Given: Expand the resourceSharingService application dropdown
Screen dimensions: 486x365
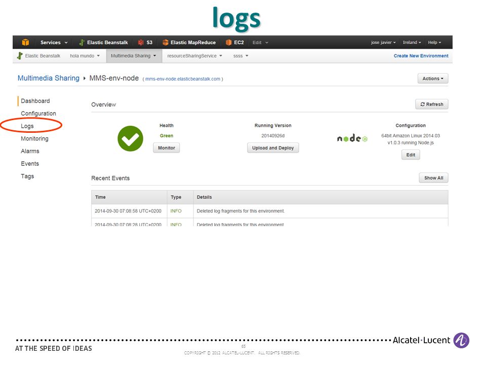Looking at the screenshot, I should [x=194, y=56].
